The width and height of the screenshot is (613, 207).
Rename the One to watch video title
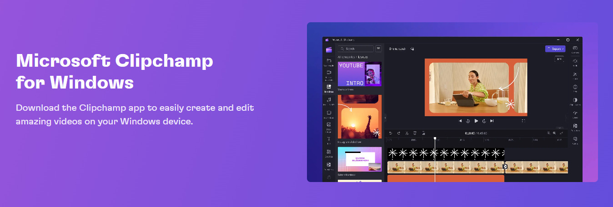[x=397, y=49]
